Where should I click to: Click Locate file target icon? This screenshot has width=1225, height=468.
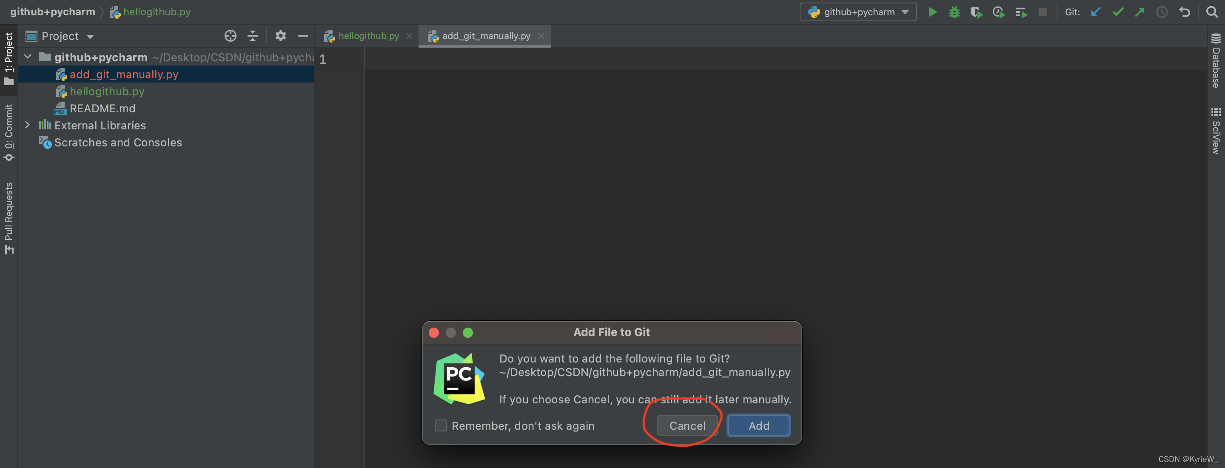coord(230,36)
